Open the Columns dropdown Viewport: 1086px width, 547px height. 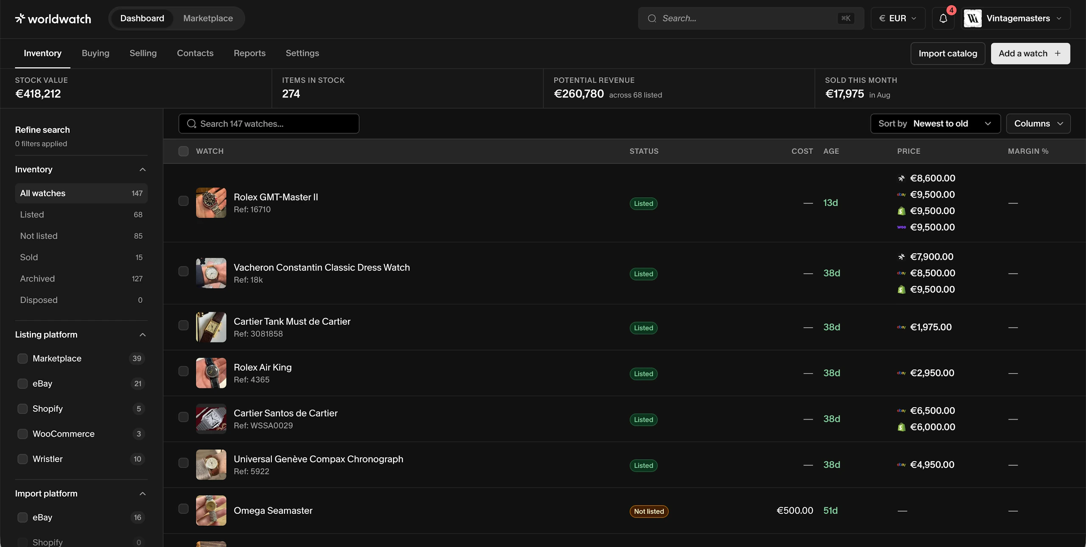pos(1038,123)
